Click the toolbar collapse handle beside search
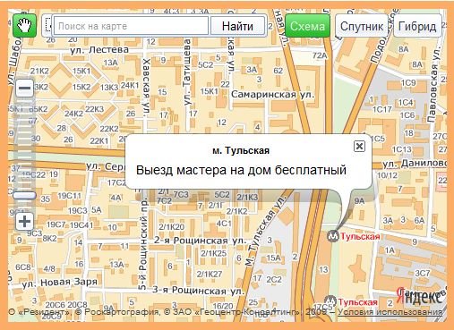The height and width of the screenshot is (330, 454). click(x=47, y=26)
